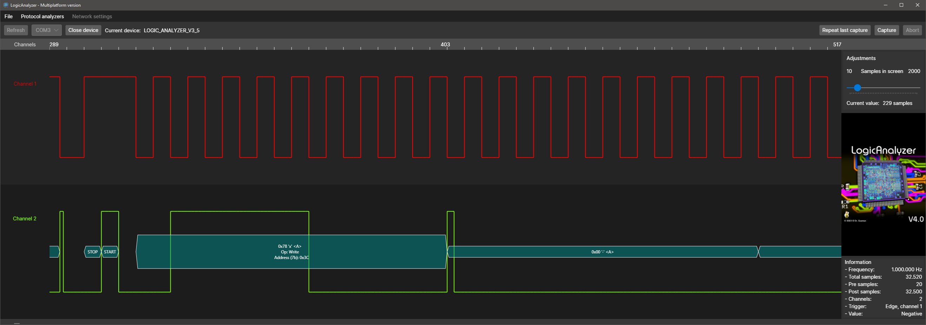This screenshot has width=926, height=325.
Task: Open the File menu
Action: pyautogui.click(x=8, y=16)
